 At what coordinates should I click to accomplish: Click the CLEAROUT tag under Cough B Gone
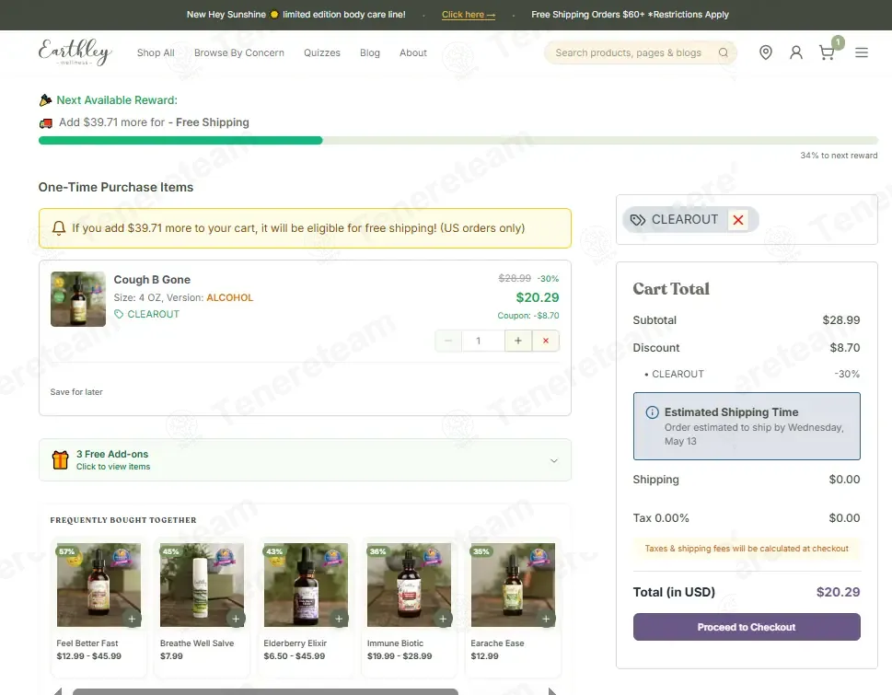pos(146,314)
